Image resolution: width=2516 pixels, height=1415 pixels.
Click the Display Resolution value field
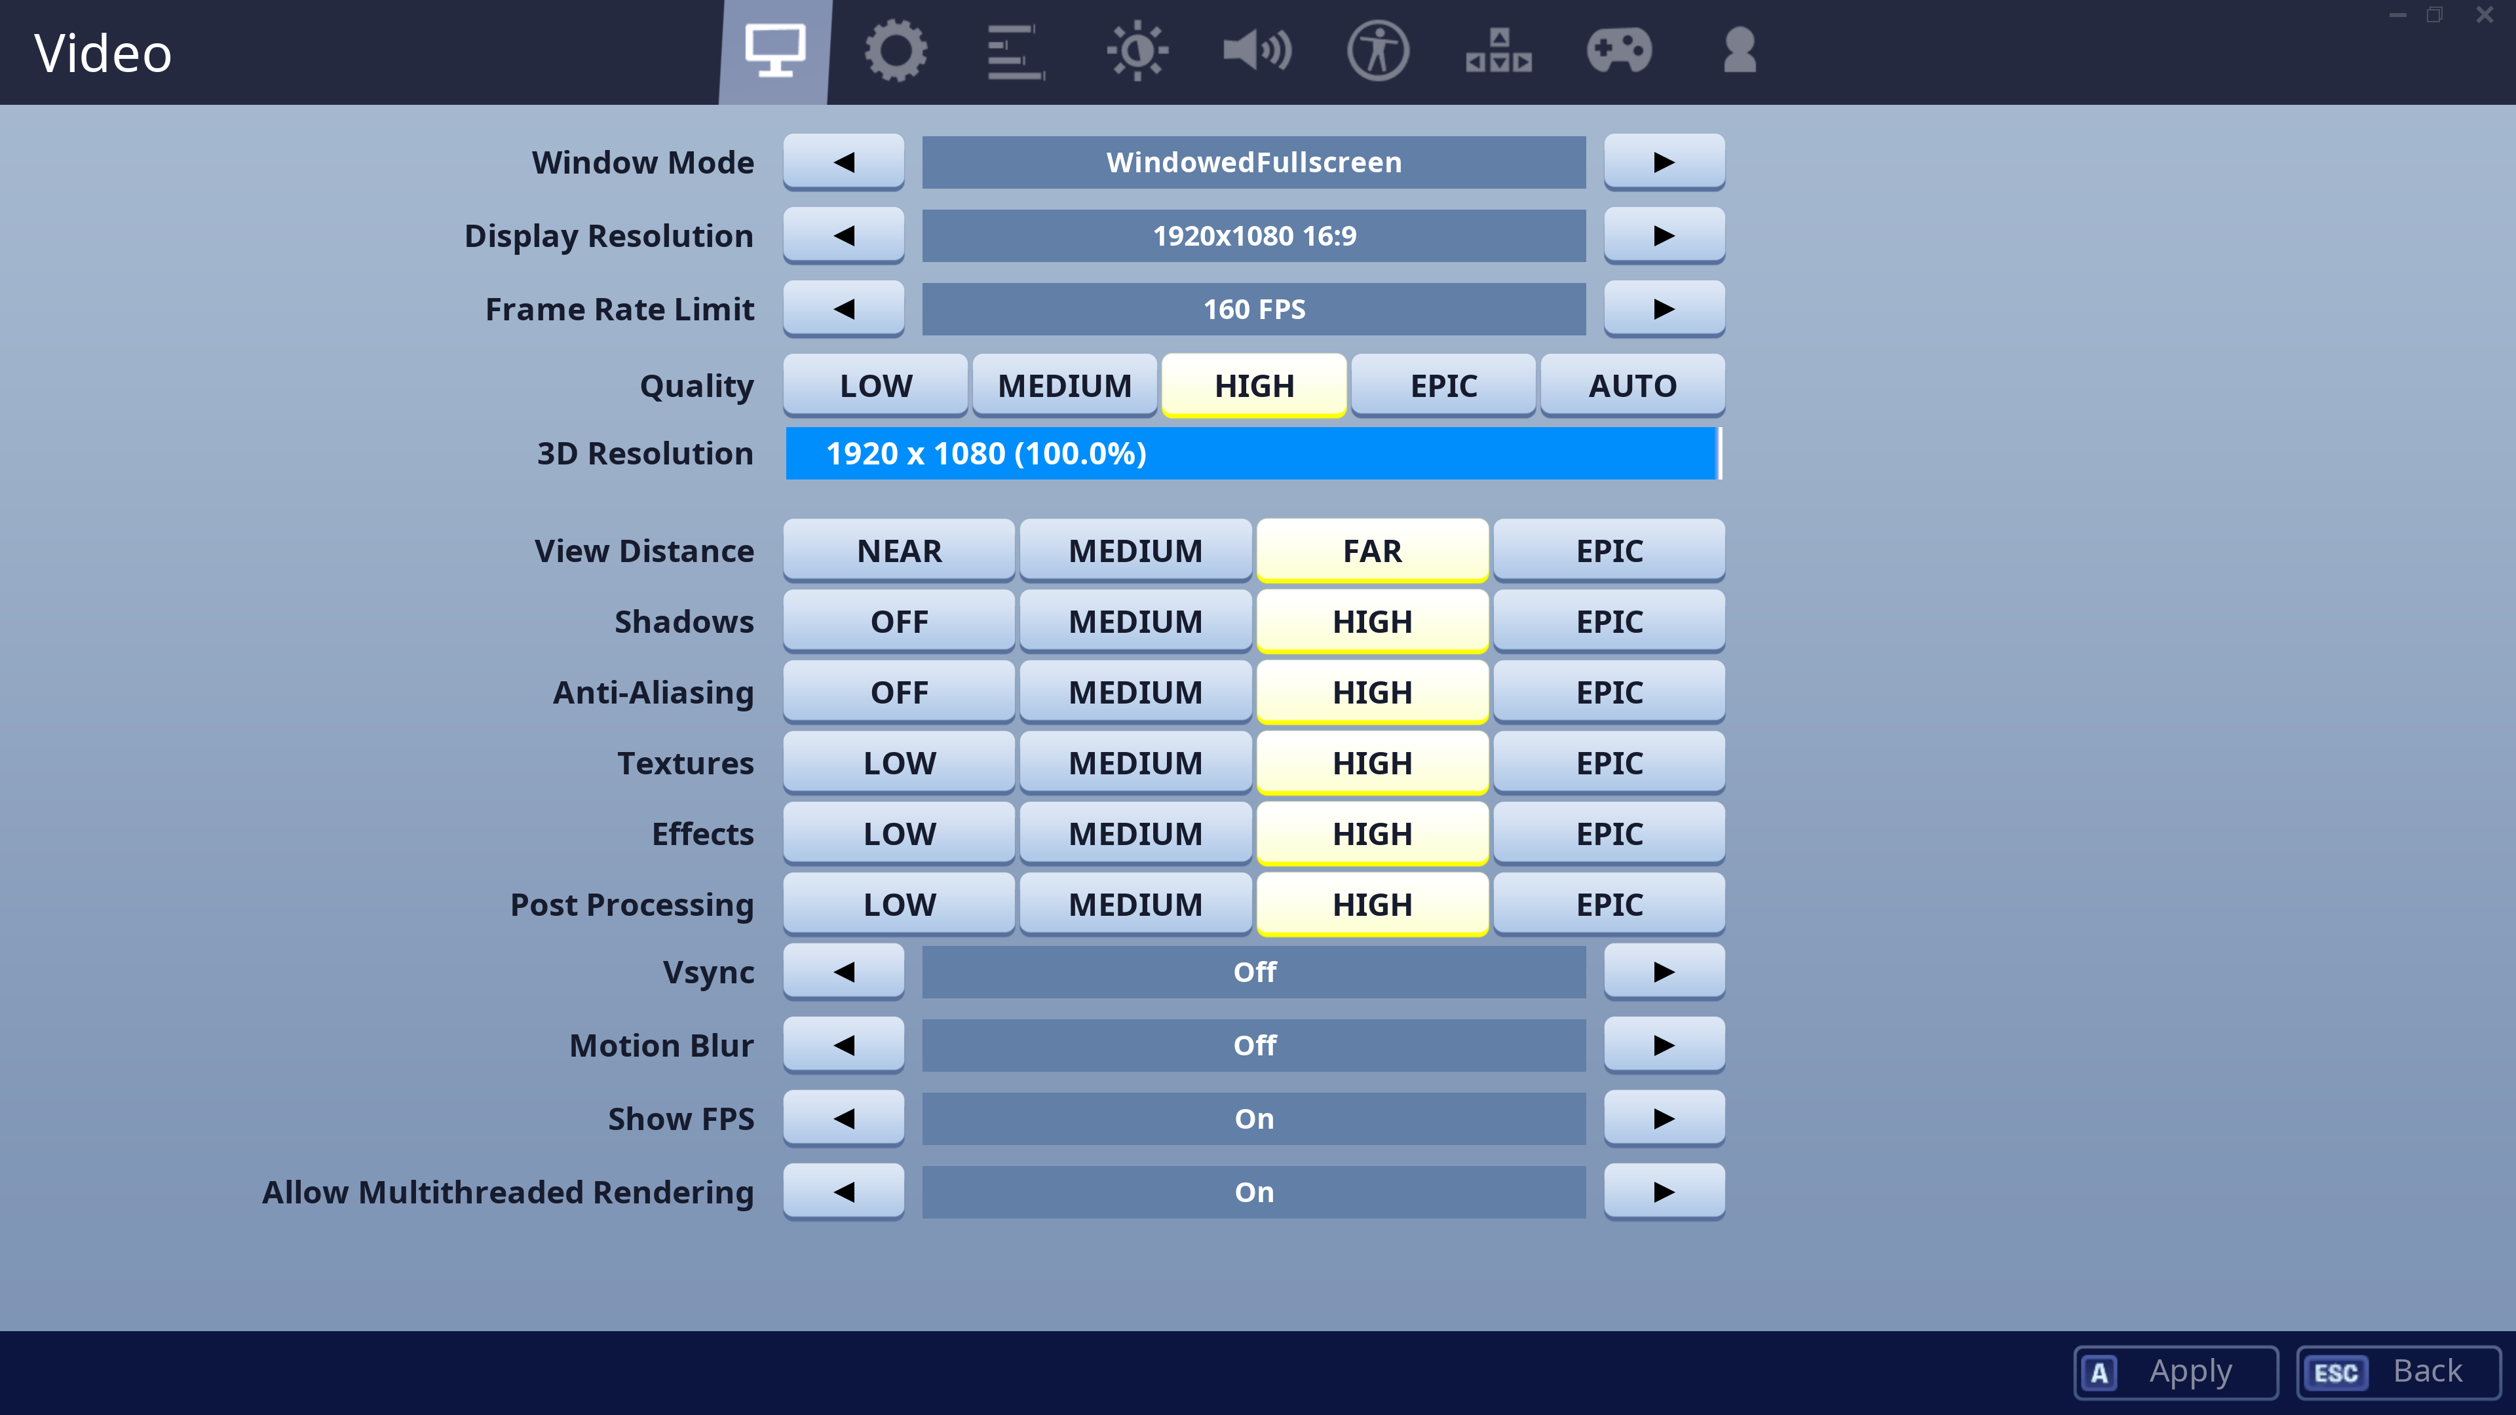[1253, 235]
